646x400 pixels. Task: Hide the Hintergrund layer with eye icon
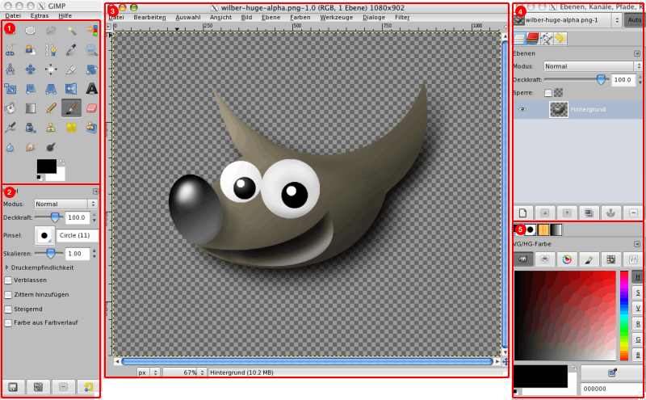(x=522, y=110)
